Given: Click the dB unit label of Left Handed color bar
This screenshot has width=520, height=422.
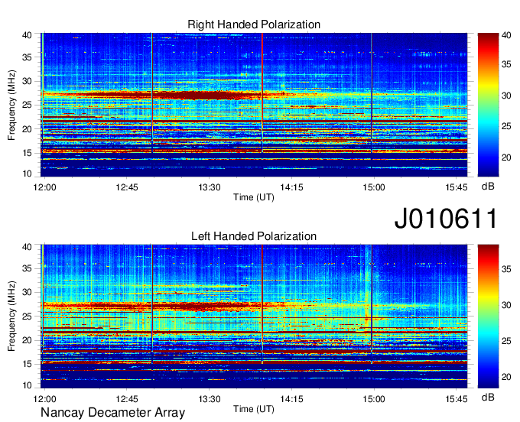Looking at the screenshot, I should tap(488, 397).
